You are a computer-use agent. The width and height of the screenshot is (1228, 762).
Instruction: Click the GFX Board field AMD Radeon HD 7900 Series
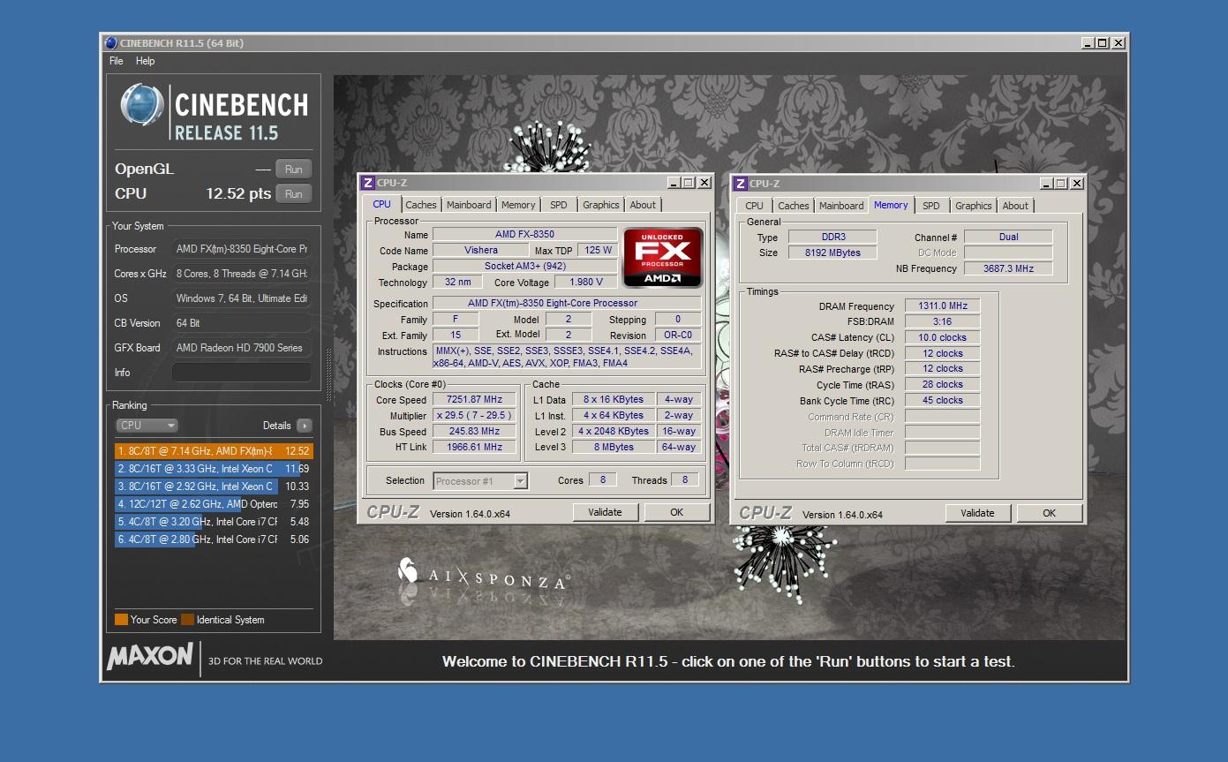point(242,348)
